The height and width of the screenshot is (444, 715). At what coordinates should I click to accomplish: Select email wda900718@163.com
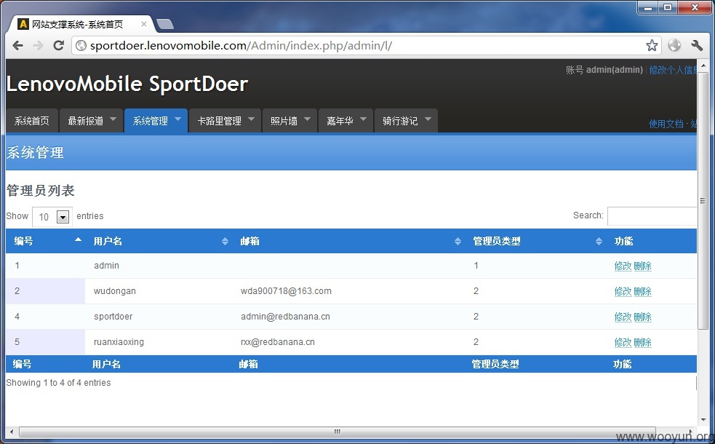pos(286,291)
